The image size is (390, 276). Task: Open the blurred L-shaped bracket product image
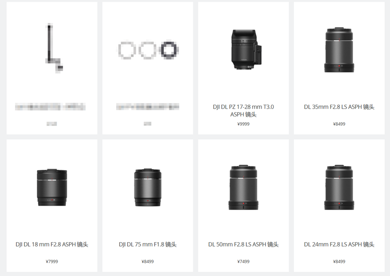click(x=54, y=48)
